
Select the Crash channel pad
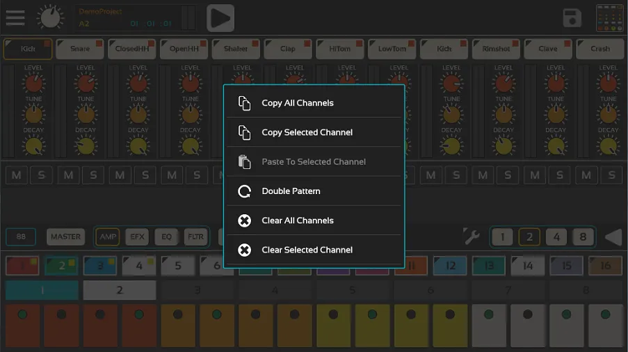click(600, 49)
